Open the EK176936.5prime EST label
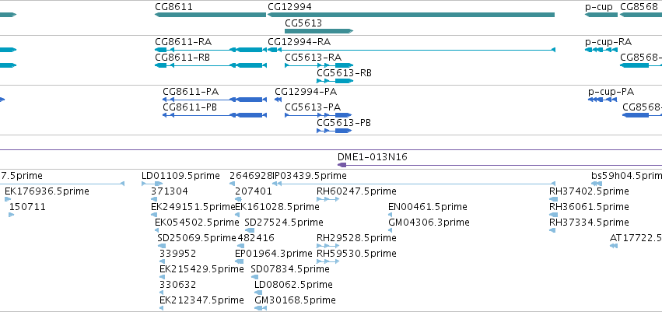The width and height of the screenshot is (662, 312). pos(47,191)
